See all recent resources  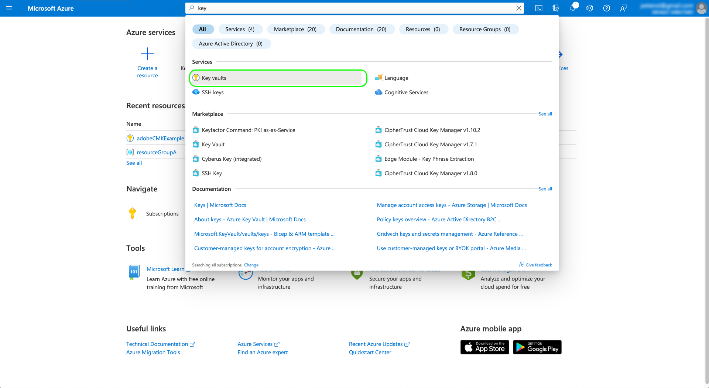(134, 163)
